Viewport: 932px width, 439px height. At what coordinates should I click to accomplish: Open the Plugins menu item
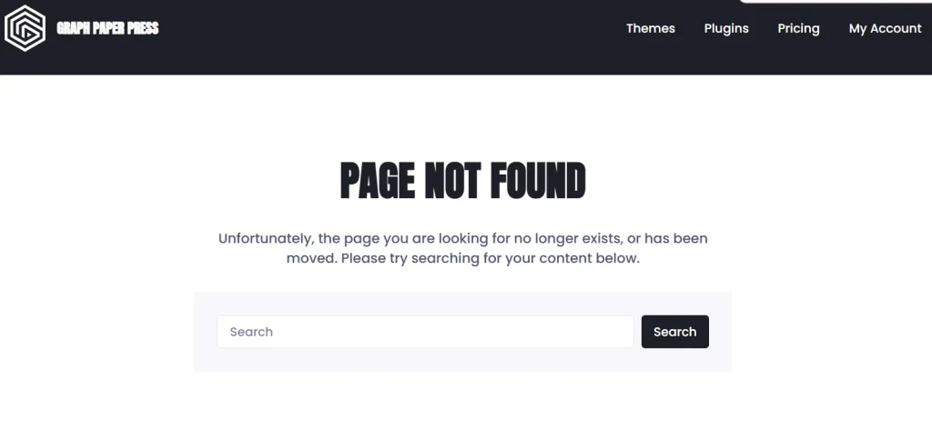tap(726, 28)
